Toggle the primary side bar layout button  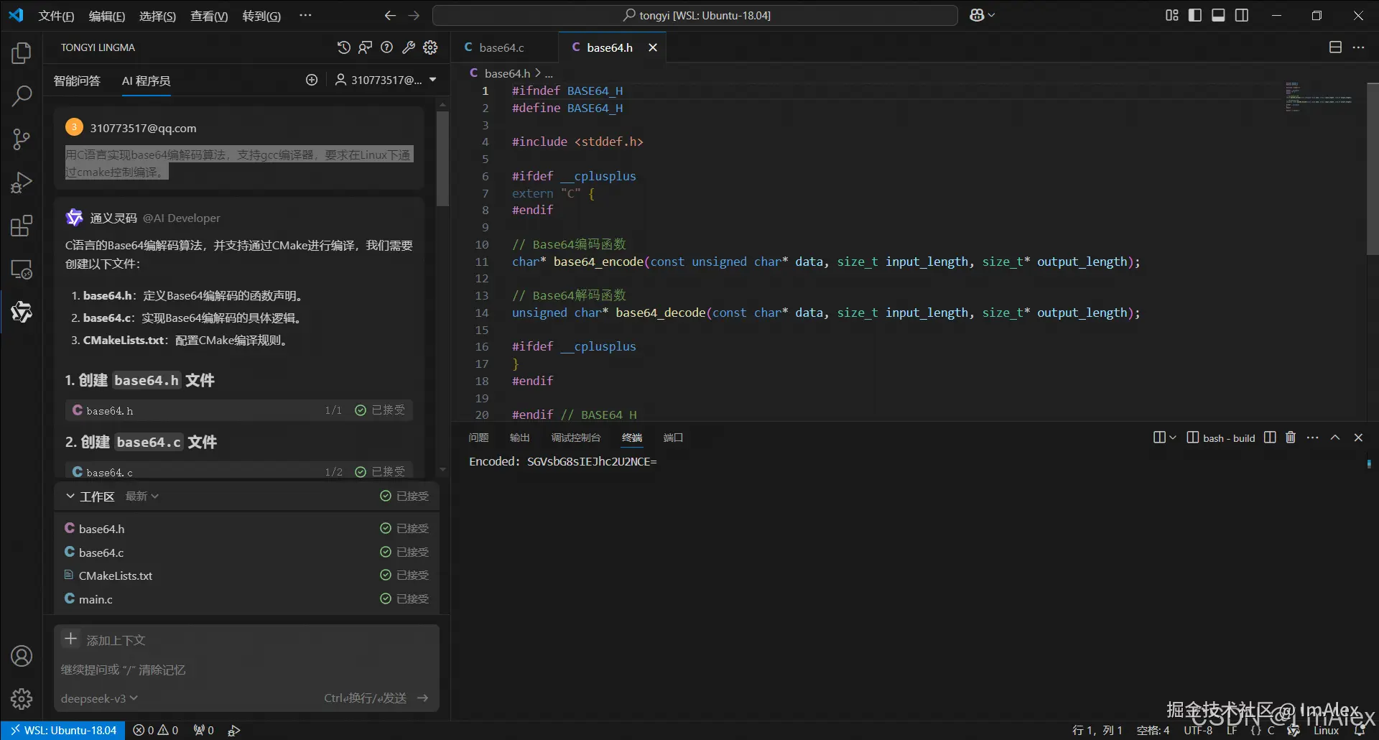click(1195, 15)
